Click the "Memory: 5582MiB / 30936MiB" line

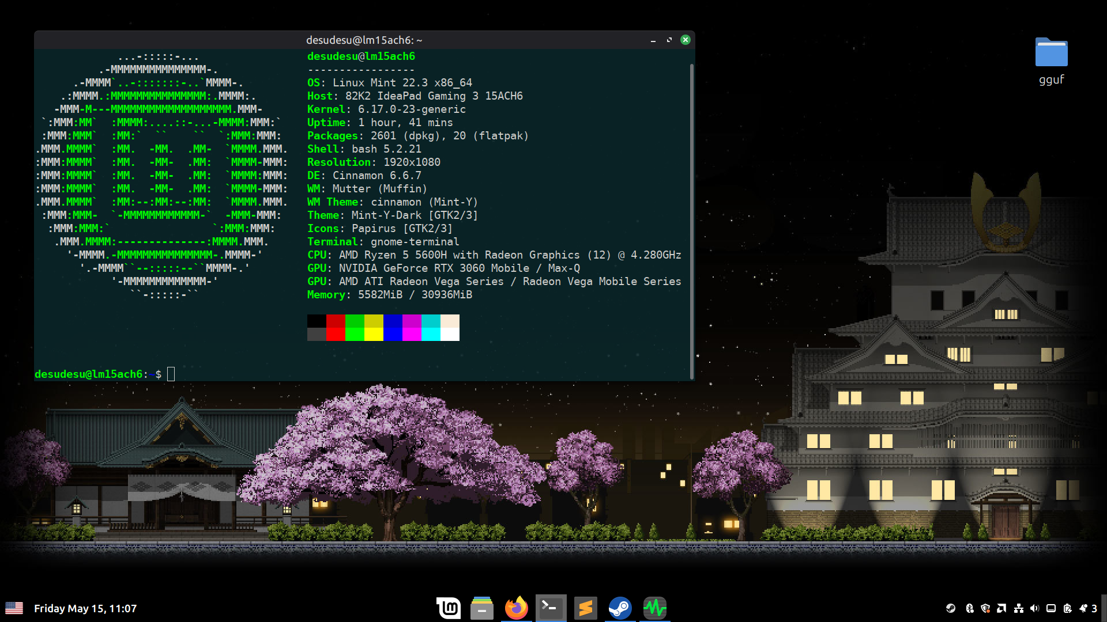(x=390, y=295)
